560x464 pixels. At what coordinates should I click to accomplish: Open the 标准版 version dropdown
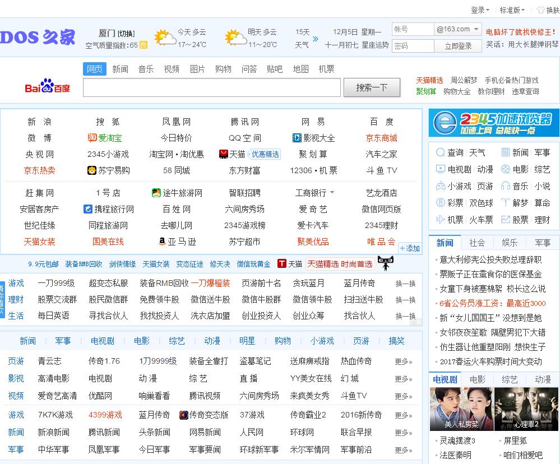pyautogui.click(x=512, y=10)
